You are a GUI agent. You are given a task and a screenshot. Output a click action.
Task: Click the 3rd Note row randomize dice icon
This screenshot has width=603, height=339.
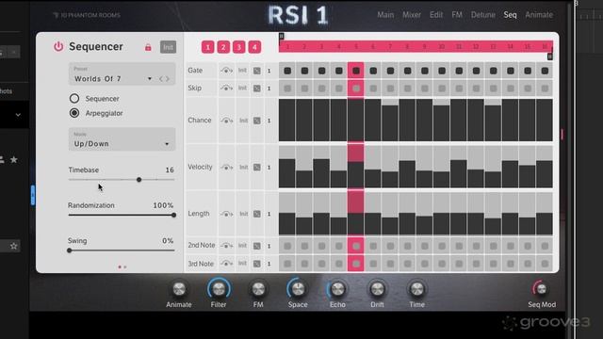click(257, 264)
